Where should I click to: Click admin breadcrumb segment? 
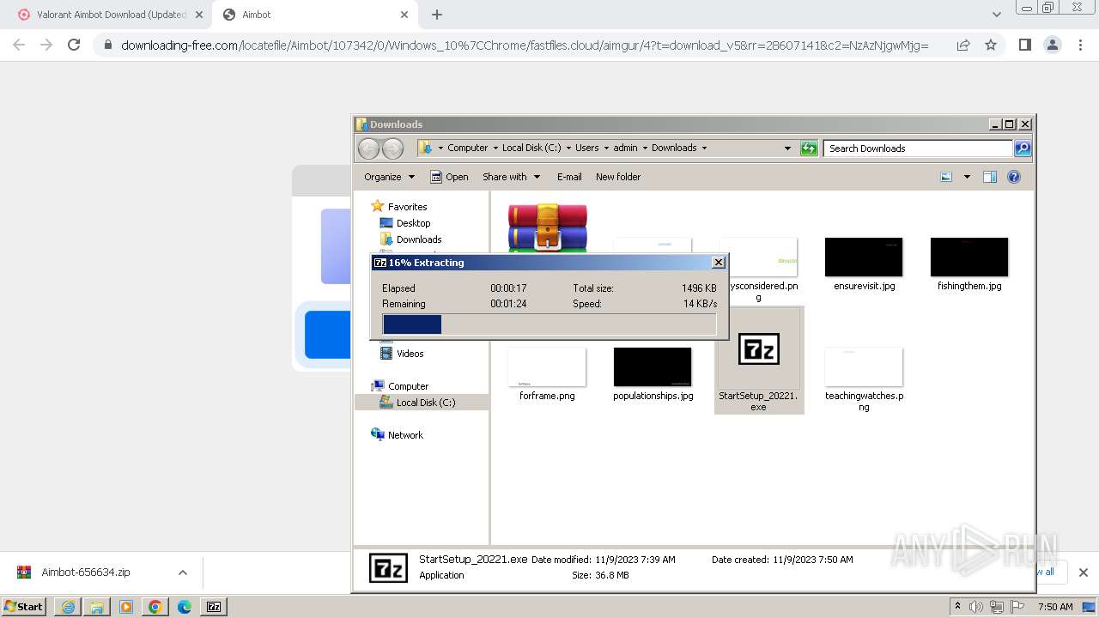click(x=625, y=148)
